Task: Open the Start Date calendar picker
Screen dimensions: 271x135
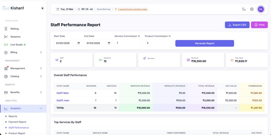Action: [79, 43]
